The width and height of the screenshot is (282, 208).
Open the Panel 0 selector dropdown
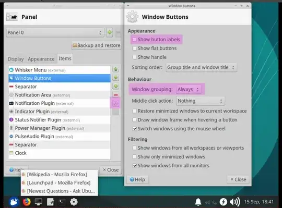55,32
